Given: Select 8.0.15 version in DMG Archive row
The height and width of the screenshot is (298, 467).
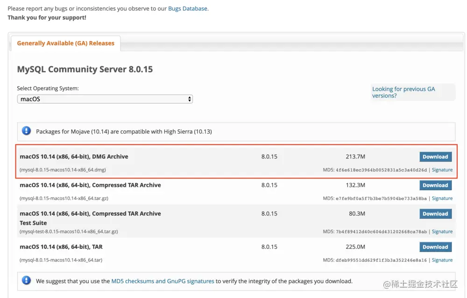Looking at the screenshot, I should [269, 157].
